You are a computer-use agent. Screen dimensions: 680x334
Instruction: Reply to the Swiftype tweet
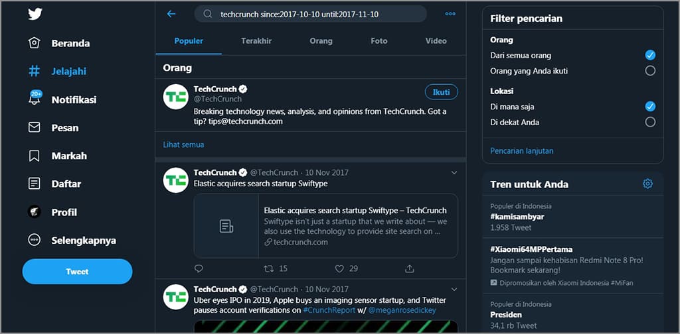tap(199, 268)
